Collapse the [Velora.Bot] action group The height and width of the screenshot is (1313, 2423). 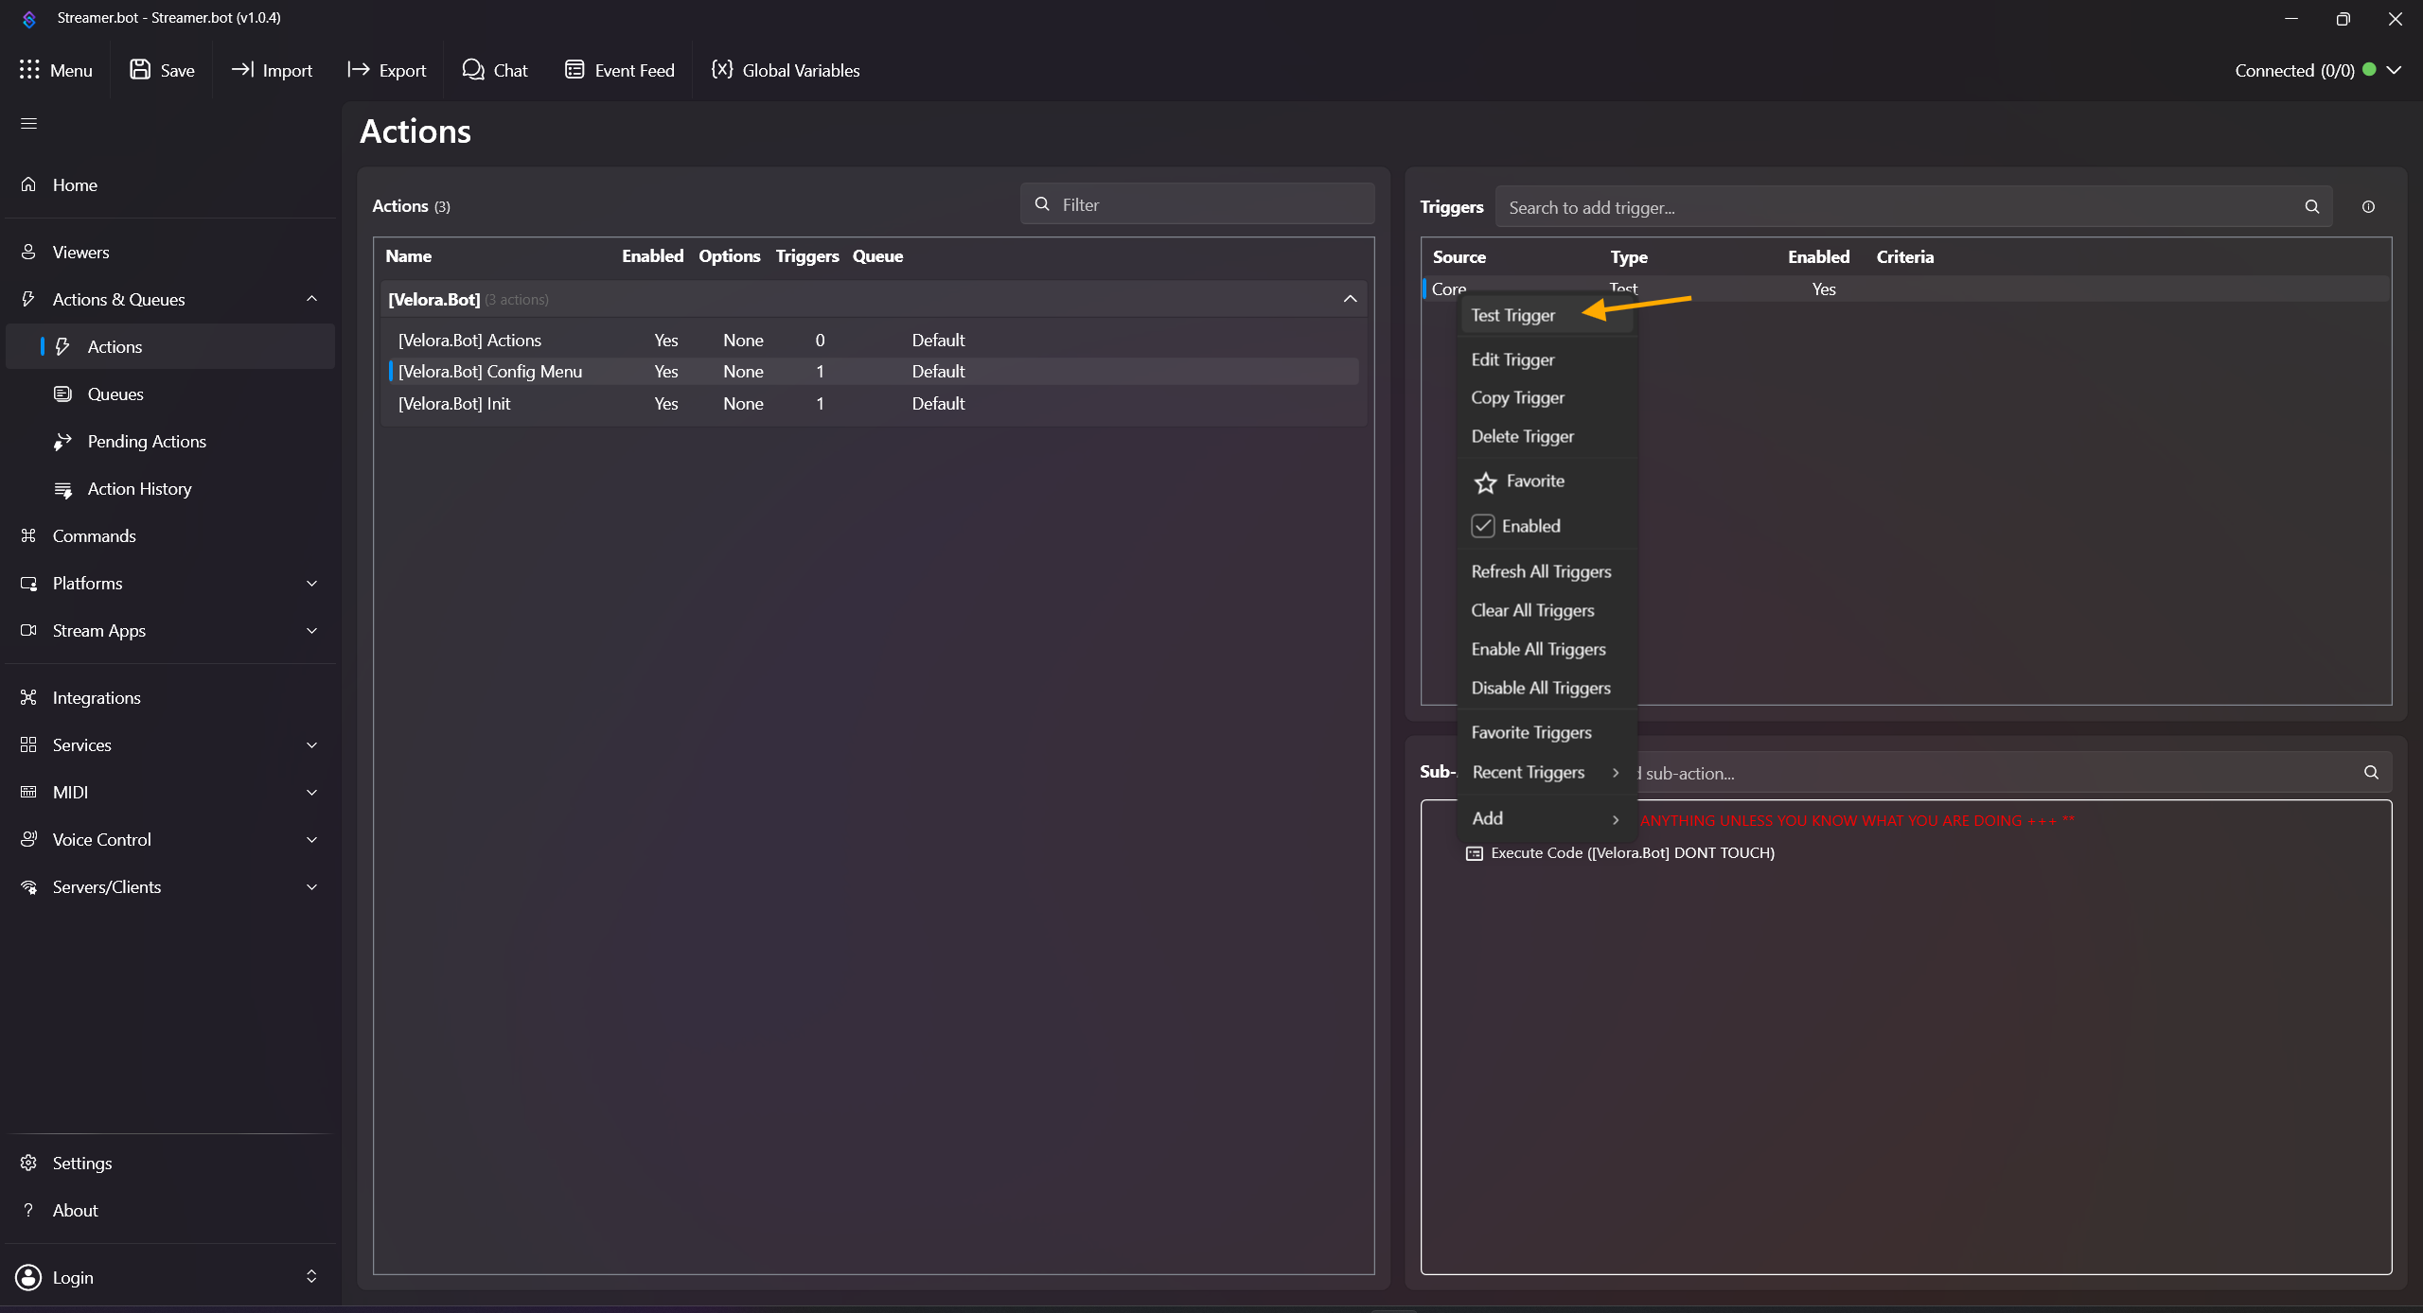[x=1350, y=299]
